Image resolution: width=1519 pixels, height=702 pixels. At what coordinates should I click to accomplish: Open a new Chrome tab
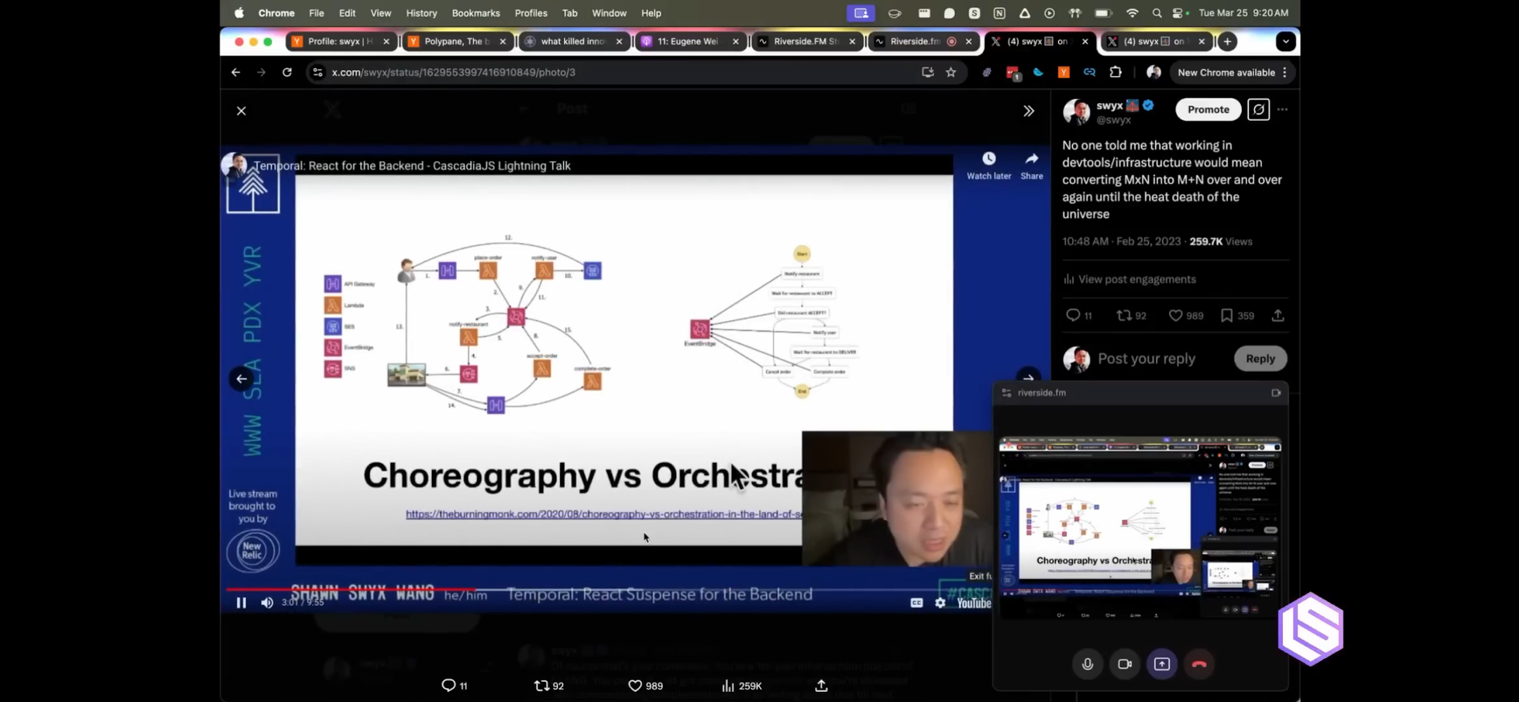click(x=1228, y=41)
